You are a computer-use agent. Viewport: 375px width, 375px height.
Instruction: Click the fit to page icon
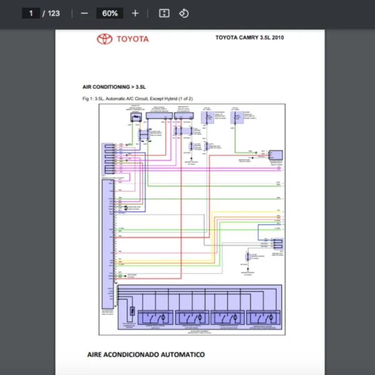click(x=164, y=13)
